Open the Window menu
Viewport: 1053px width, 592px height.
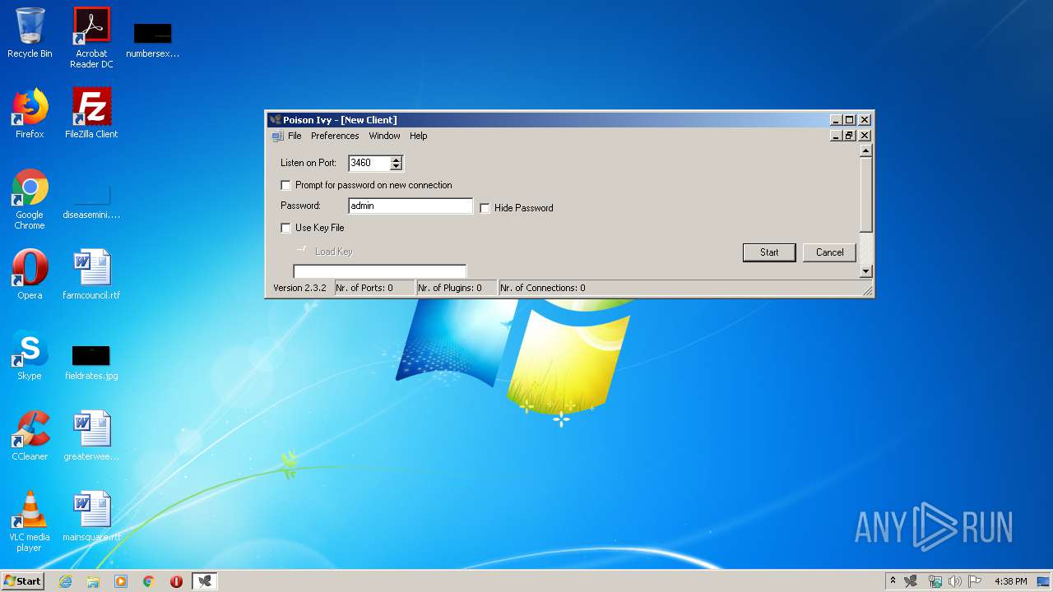[x=384, y=136]
